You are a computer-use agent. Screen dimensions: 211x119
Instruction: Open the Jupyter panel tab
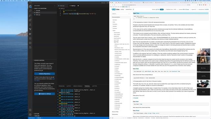point(95,86)
